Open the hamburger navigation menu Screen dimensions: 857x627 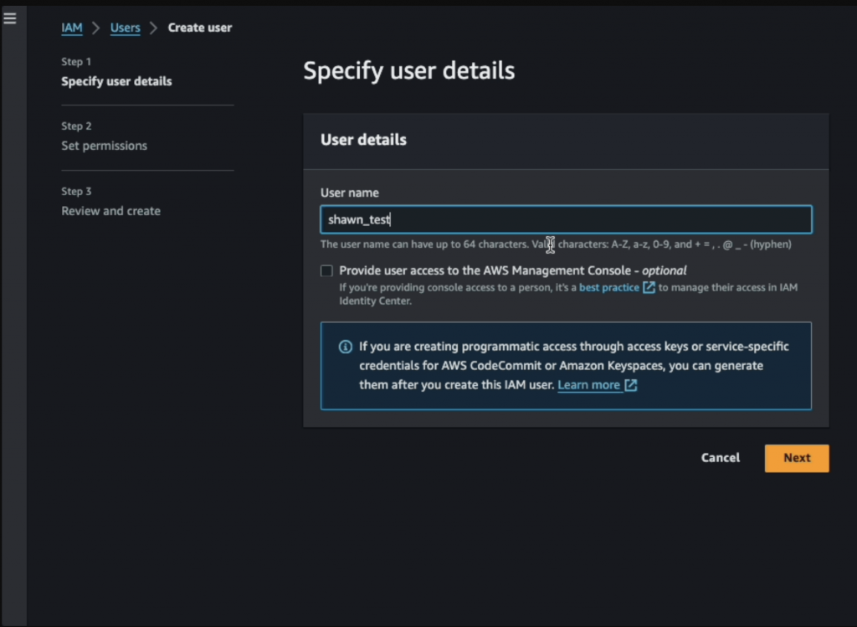click(x=10, y=19)
